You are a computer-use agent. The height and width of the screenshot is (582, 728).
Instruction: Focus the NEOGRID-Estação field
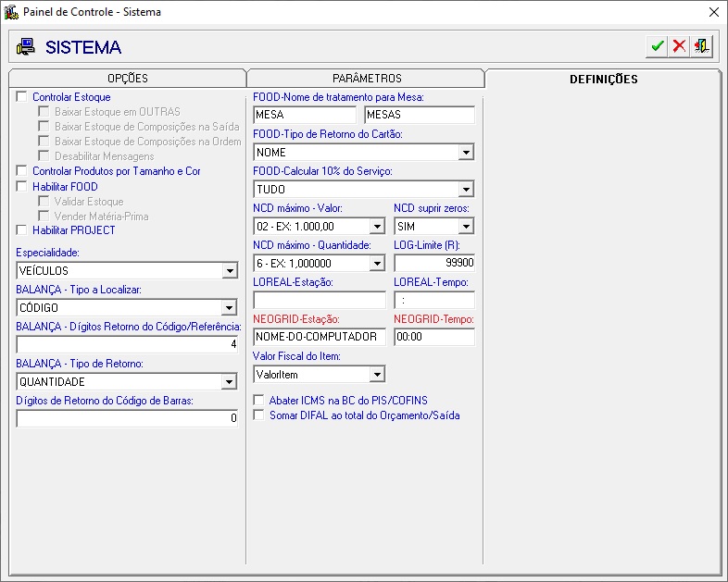(320, 337)
